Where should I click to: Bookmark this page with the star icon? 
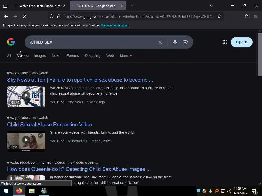(x=219, y=16)
